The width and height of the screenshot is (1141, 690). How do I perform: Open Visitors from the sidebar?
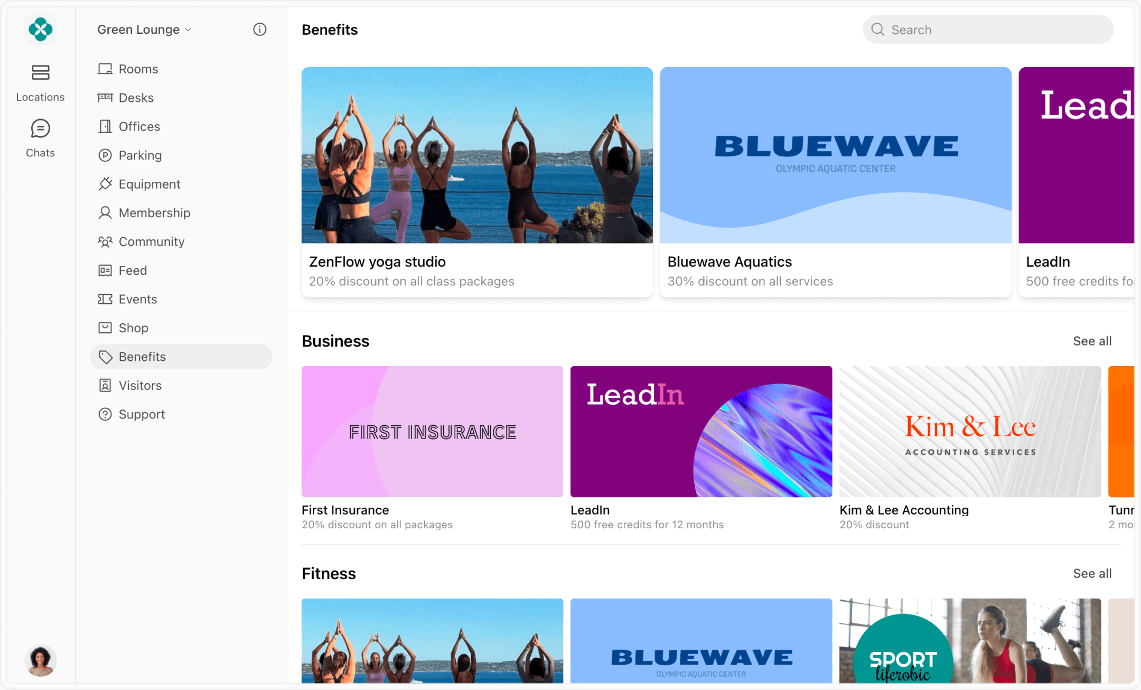click(140, 385)
